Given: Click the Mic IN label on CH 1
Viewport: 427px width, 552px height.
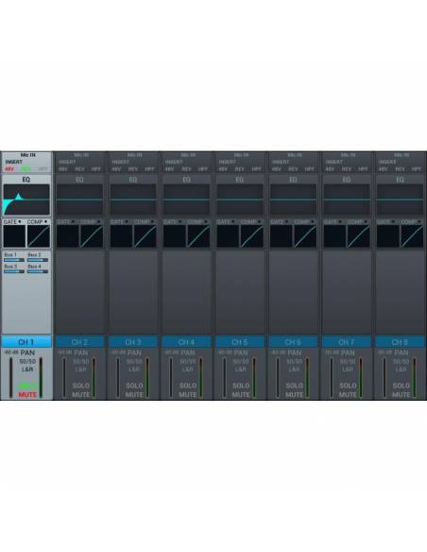Looking at the screenshot, I should 27,155.
